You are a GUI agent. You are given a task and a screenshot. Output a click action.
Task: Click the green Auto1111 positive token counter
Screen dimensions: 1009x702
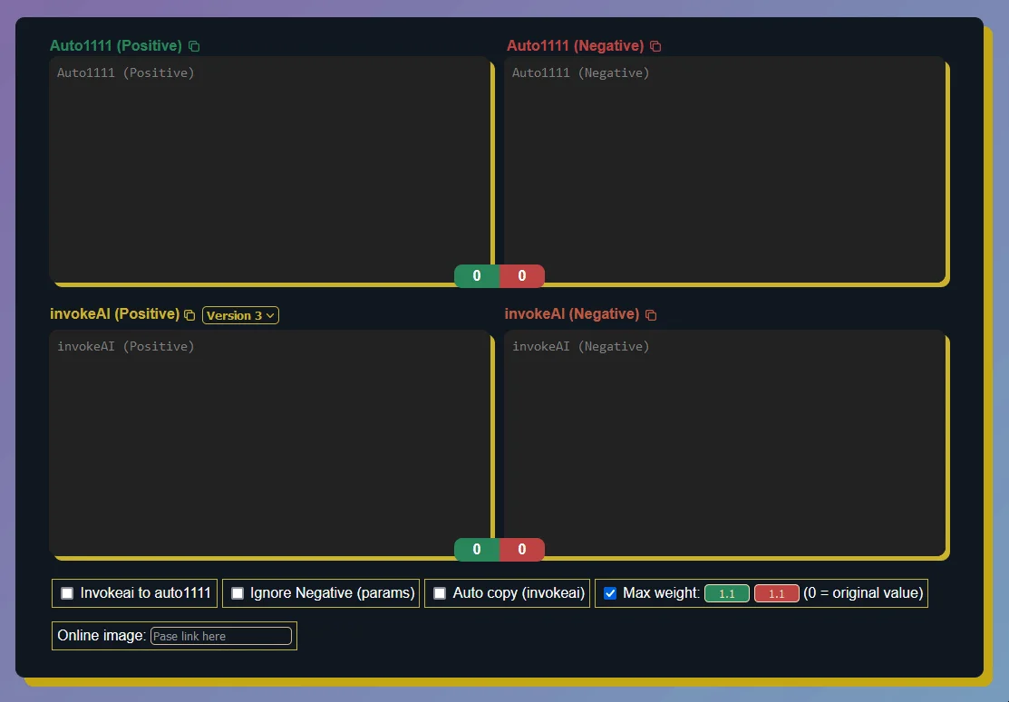(477, 275)
